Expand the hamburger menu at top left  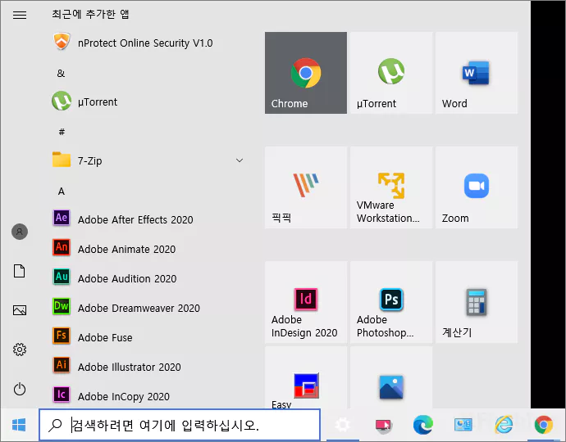pos(20,15)
